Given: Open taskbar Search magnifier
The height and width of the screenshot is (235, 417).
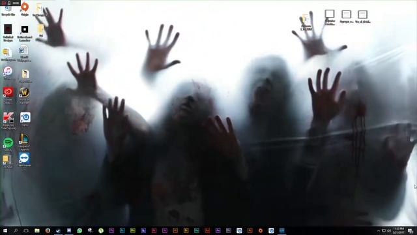Looking at the screenshot, I should (x=16, y=230).
